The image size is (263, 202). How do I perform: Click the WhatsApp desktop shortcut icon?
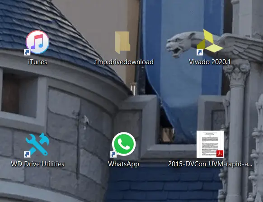click(123, 145)
